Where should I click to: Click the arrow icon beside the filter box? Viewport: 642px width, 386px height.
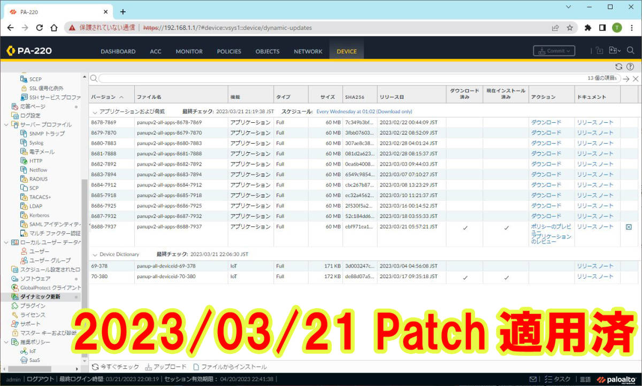click(626, 78)
